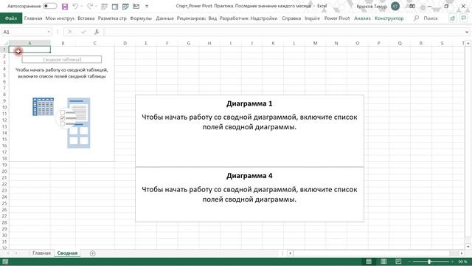Viewport: 472px width, 266px height.
Task: Click horizontal scrollbar right arrow
Action: tap(462, 253)
